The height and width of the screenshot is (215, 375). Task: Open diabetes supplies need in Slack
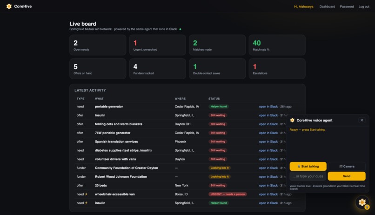(268, 150)
